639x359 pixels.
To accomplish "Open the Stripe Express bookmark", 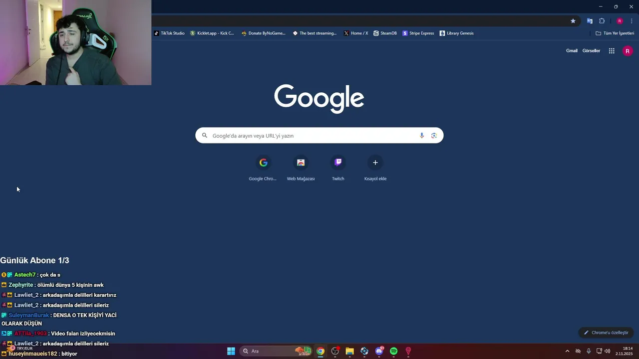I will (x=418, y=33).
